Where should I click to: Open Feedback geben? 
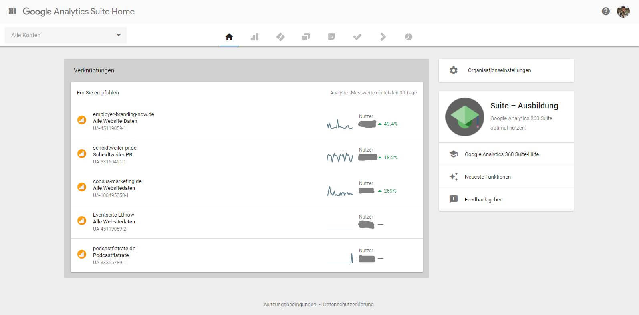coord(506,199)
